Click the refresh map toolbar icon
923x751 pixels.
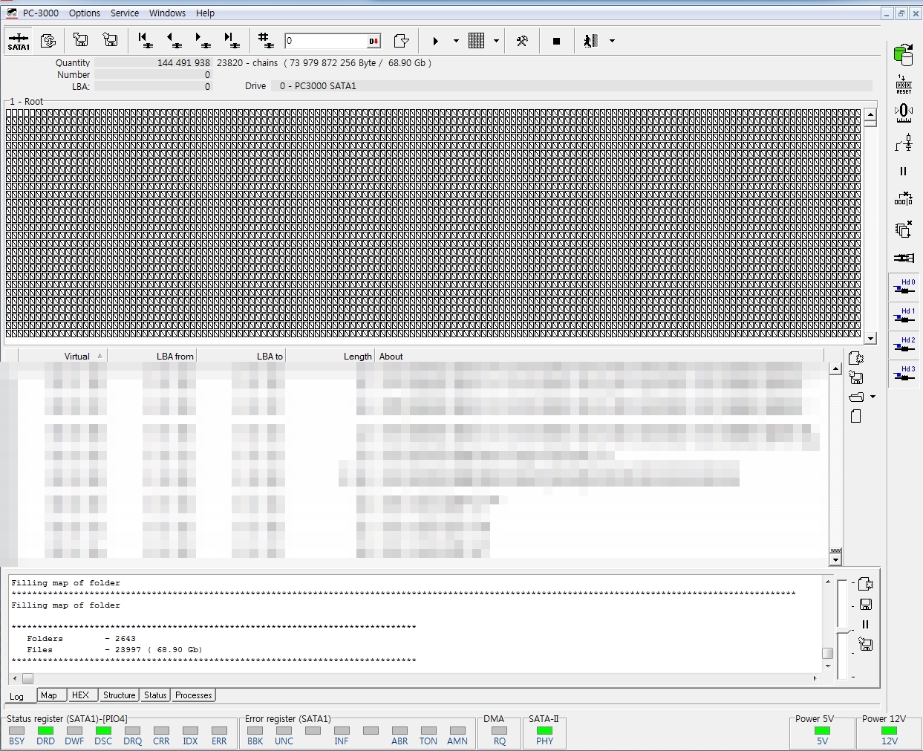click(x=48, y=41)
